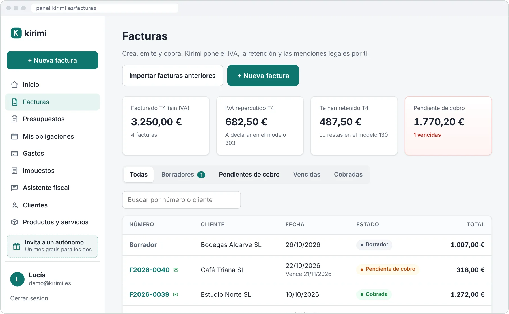Click the Inicio house icon
The height and width of the screenshot is (314, 509).
tap(14, 85)
